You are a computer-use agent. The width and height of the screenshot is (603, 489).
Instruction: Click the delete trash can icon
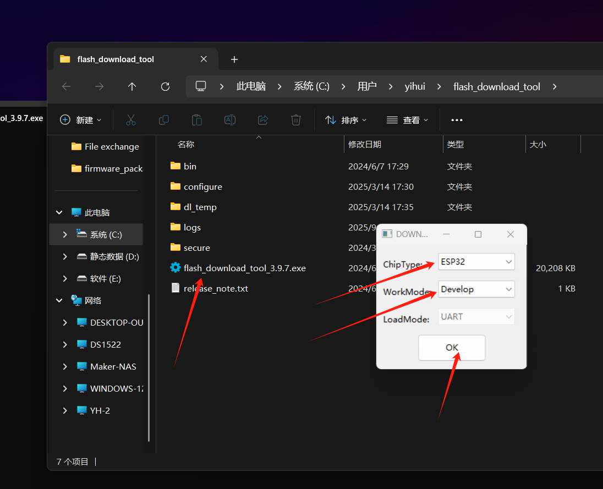tap(295, 120)
